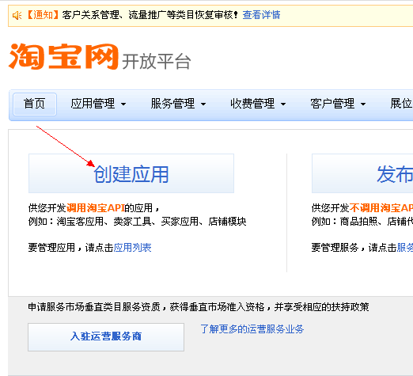413x376 pixels.
Task: Open the 应用管理 menu
Action: coord(93,104)
